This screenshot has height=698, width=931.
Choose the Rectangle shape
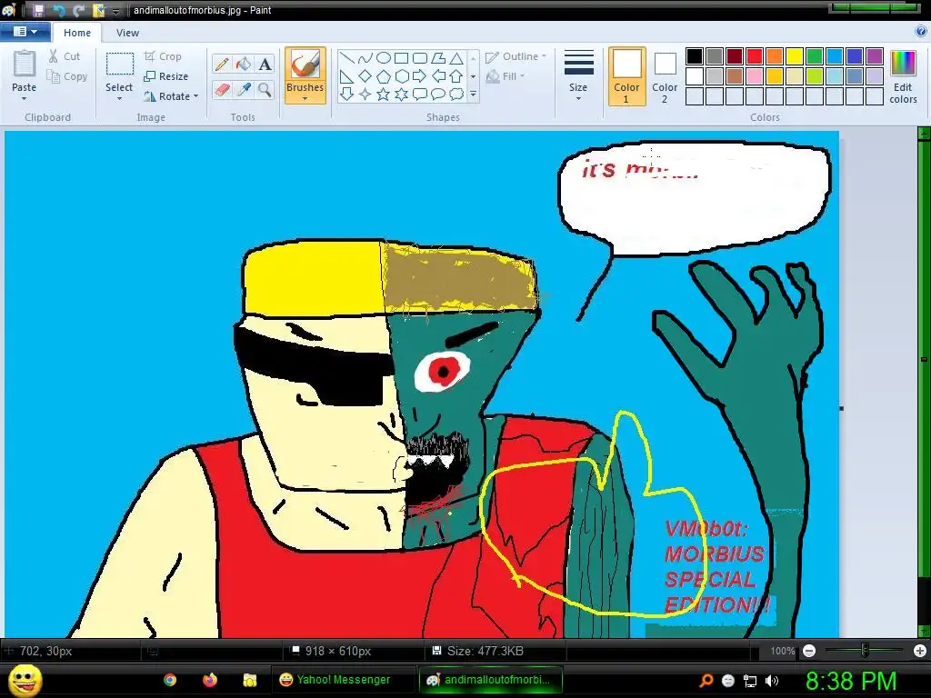click(x=401, y=57)
